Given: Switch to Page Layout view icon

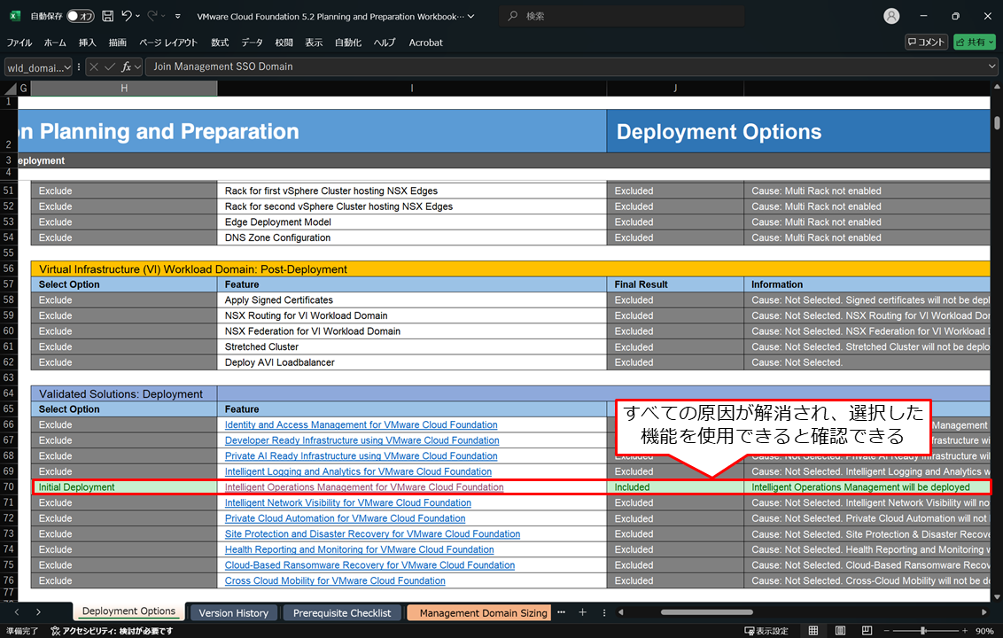Looking at the screenshot, I should coord(840,631).
